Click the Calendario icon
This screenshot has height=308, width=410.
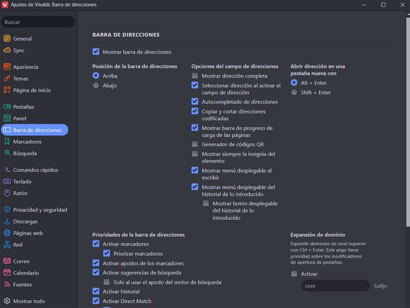click(7, 273)
